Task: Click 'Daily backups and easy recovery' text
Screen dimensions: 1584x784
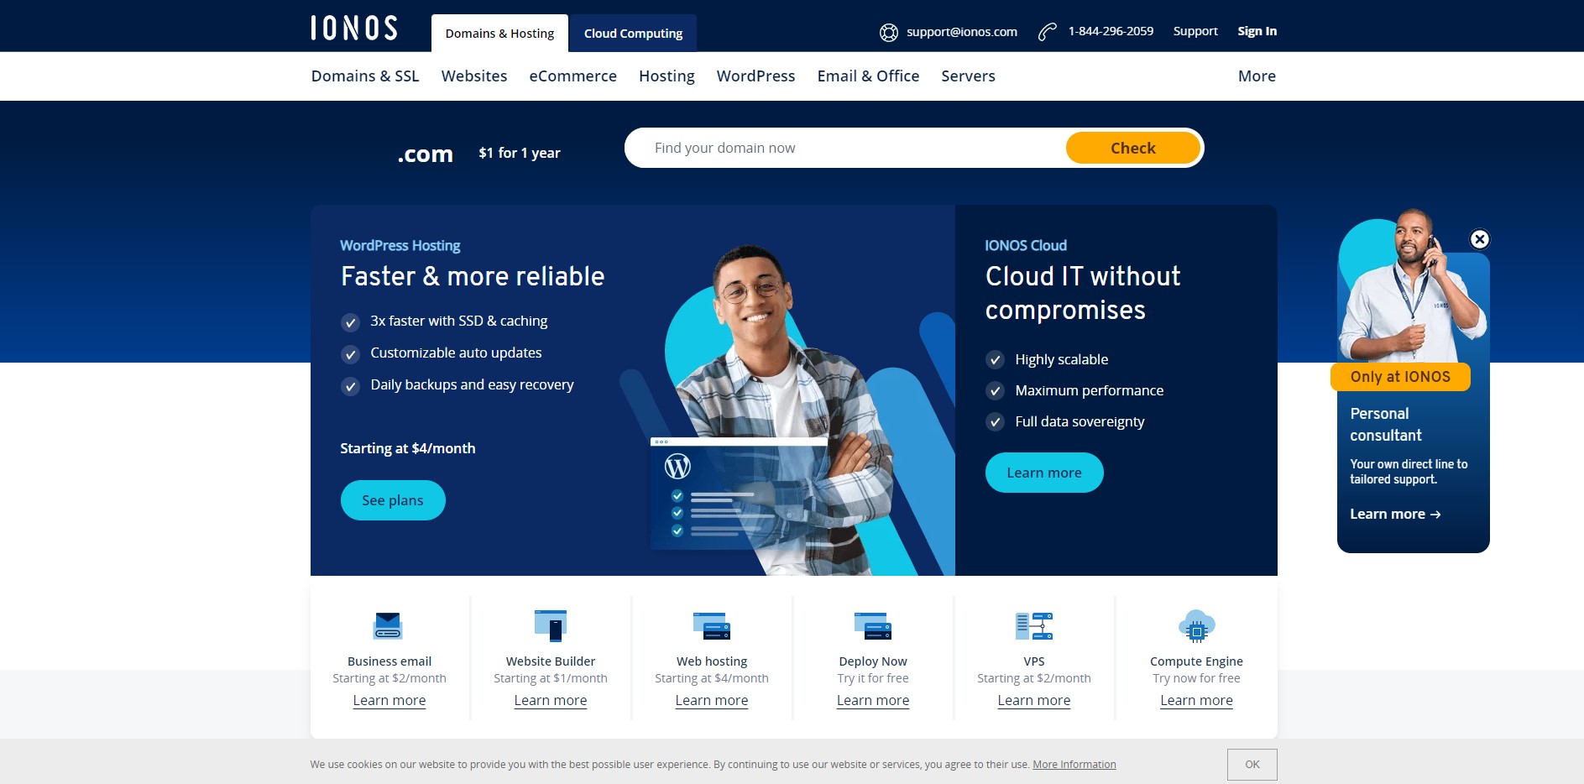Action: point(473,384)
